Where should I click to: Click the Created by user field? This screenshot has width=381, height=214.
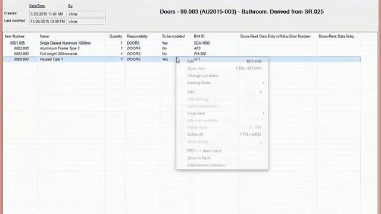[87, 14]
